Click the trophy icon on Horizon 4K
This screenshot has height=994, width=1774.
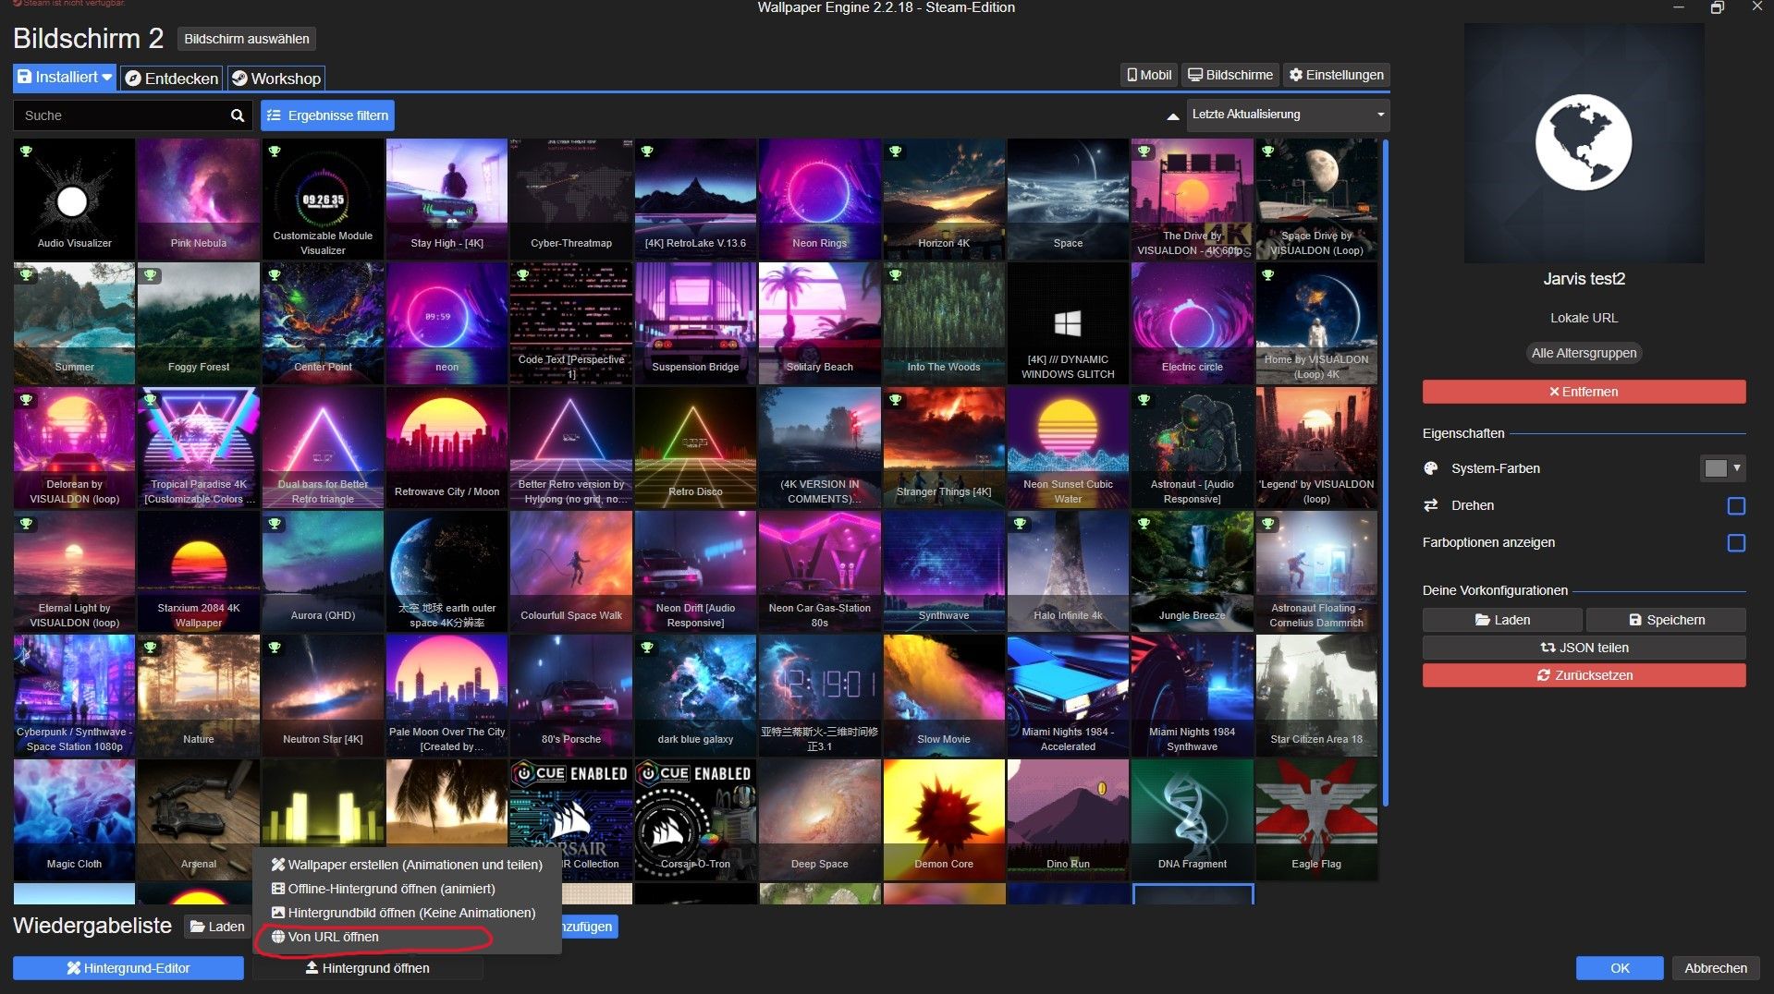coord(895,151)
